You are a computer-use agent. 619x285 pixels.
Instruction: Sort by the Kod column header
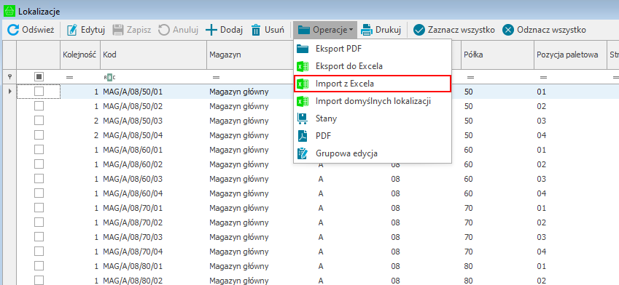pos(154,55)
